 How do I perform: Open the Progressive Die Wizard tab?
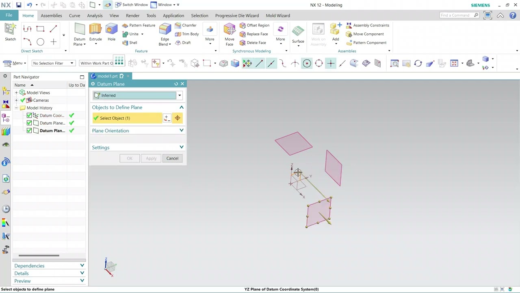(237, 15)
